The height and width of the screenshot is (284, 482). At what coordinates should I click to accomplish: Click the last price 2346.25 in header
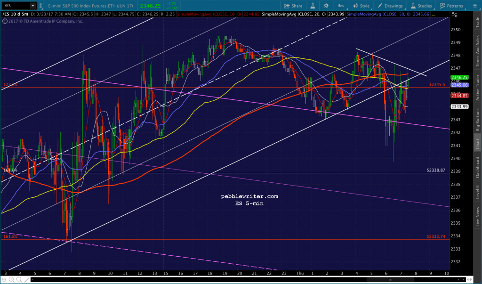click(150, 6)
